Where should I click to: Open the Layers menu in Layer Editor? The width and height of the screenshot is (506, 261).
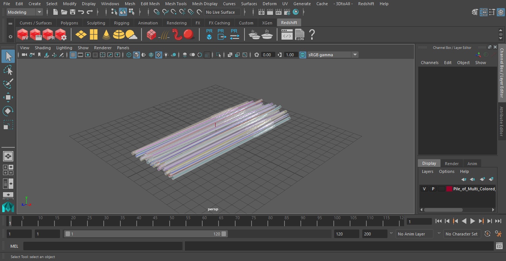pyautogui.click(x=427, y=171)
